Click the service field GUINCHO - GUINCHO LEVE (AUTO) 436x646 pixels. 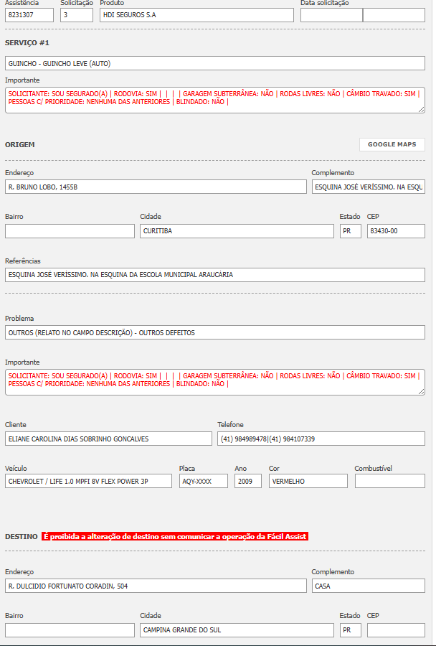coord(215,63)
